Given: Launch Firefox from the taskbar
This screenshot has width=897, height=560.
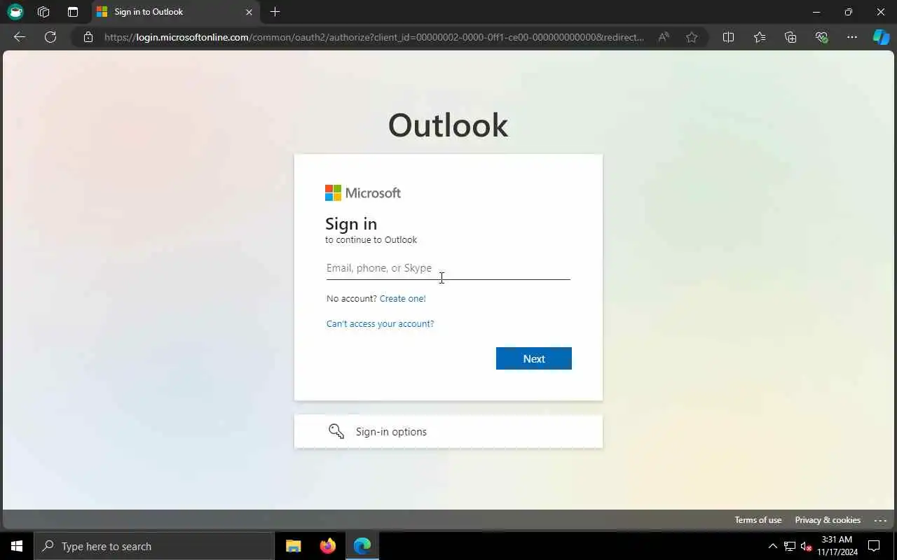Looking at the screenshot, I should 328,546.
